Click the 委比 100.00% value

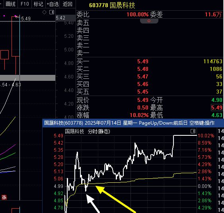138,14
